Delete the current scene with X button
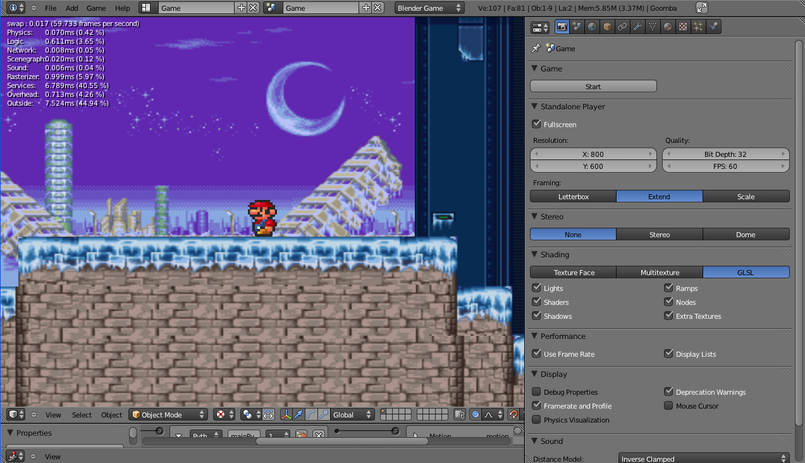Viewport: 805px width, 463px height. (378, 8)
